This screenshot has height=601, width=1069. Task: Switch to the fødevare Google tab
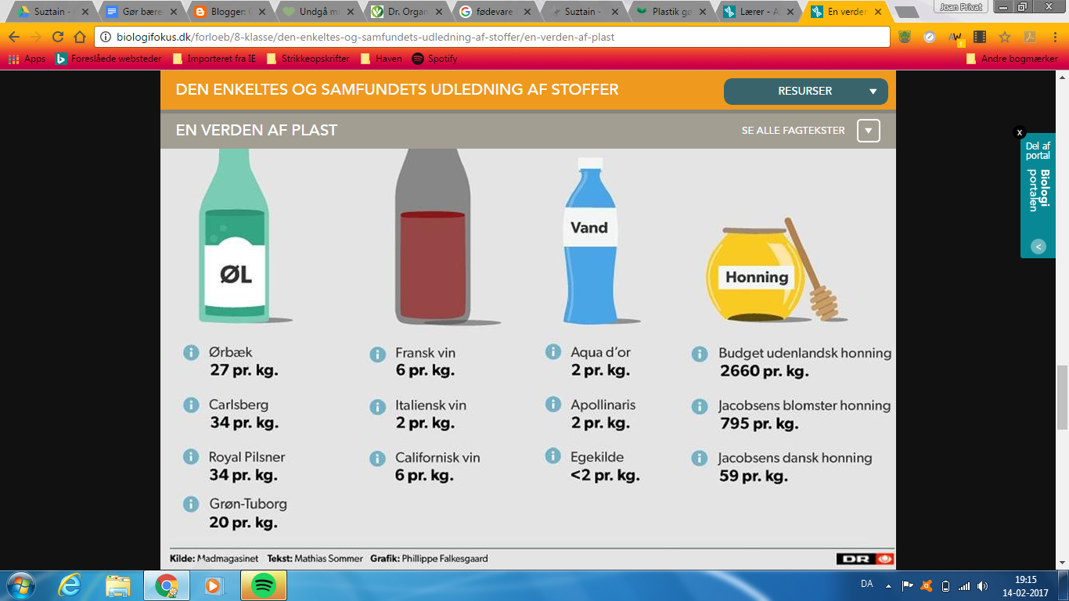495,12
